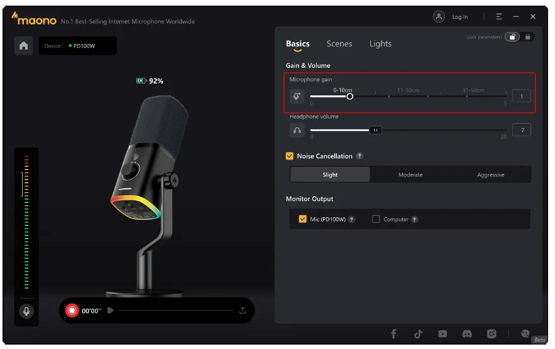Open the Device PD100W selector
Screen dimensions: 555x349
[x=77, y=46]
